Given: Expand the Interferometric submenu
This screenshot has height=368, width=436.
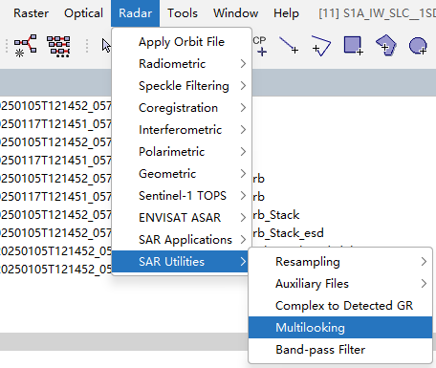Looking at the screenshot, I should tap(182, 130).
